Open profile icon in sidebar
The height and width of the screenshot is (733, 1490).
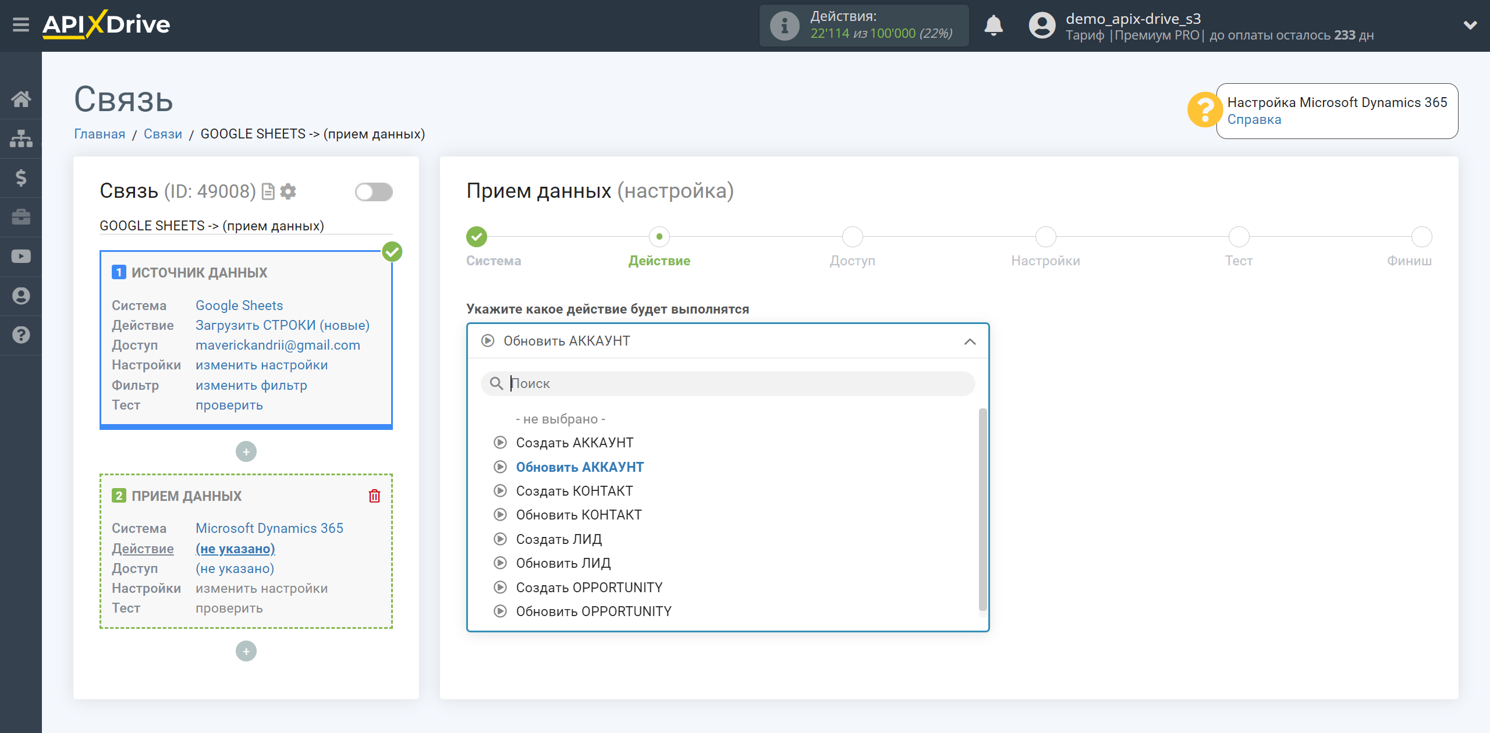pyautogui.click(x=21, y=296)
